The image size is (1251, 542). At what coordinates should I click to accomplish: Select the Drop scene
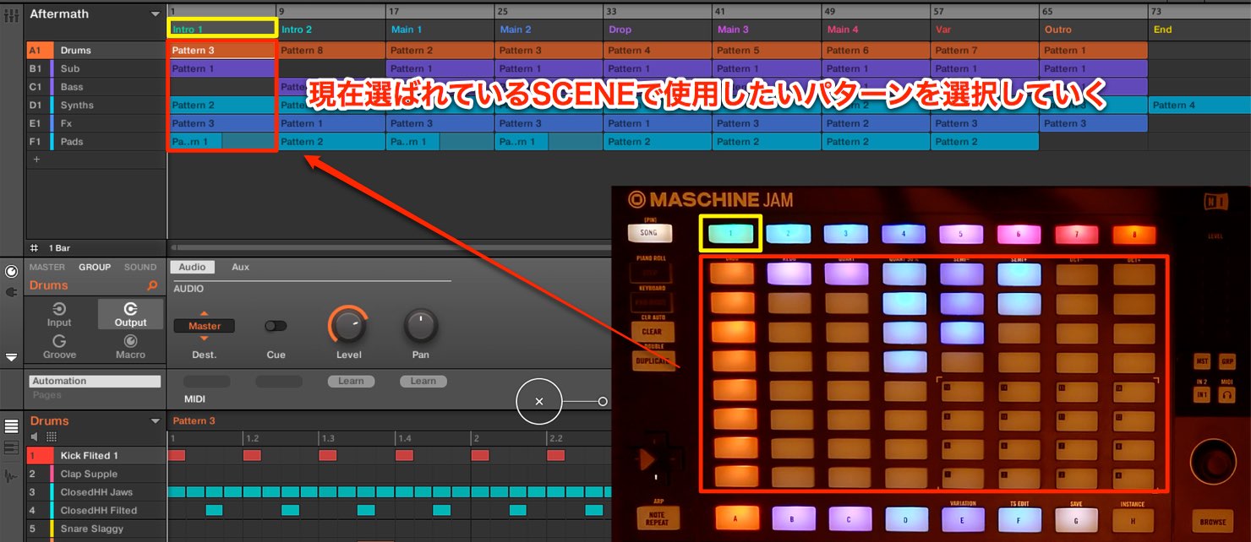[x=657, y=30]
